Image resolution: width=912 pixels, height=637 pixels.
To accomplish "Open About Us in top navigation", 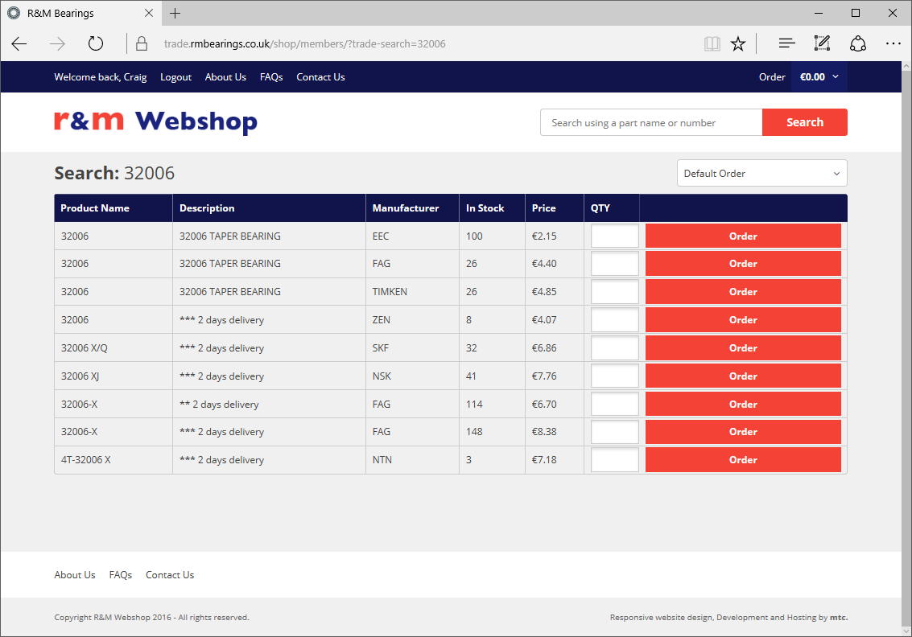I will 225,76.
